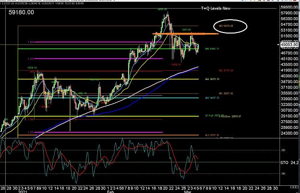Click the Feb month label on time axis
This screenshot has height=193, width=300.
110,192
